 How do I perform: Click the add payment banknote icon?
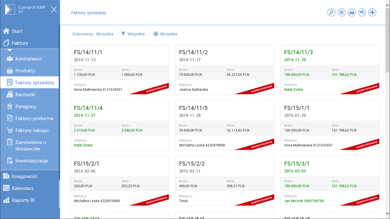click(362, 12)
